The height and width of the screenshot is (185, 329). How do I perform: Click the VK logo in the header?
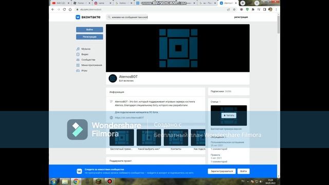[88, 17]
